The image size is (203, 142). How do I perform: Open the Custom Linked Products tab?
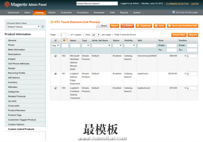point(25,129)
